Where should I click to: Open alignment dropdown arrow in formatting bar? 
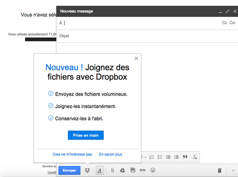click(x=146, y=157)
